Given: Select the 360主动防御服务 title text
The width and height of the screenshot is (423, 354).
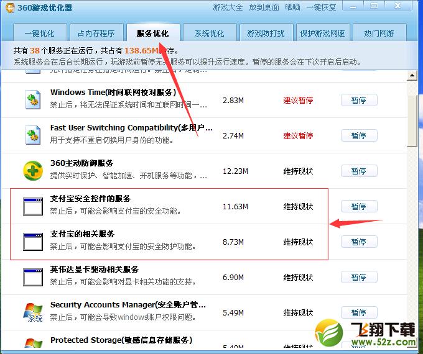Looking at the screenshot, I should click(x=81, y=163).
